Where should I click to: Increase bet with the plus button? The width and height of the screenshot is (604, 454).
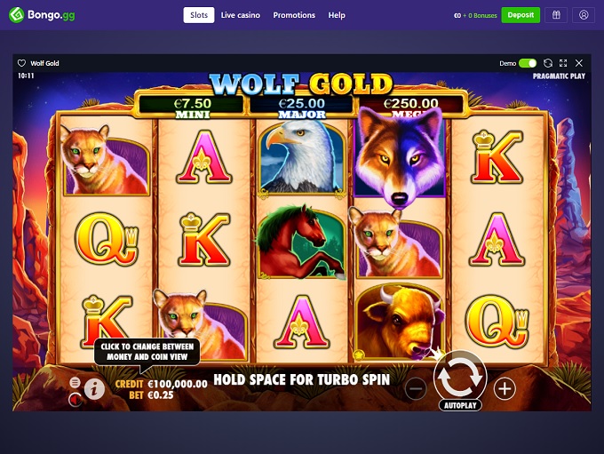click(x=505, y=389)
